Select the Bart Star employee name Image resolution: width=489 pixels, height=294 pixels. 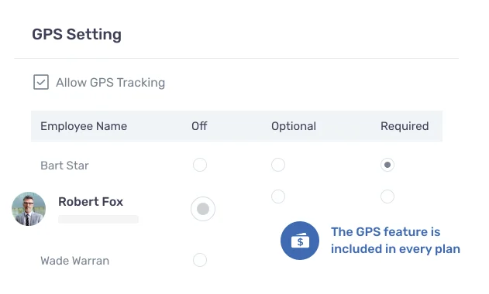64,166
